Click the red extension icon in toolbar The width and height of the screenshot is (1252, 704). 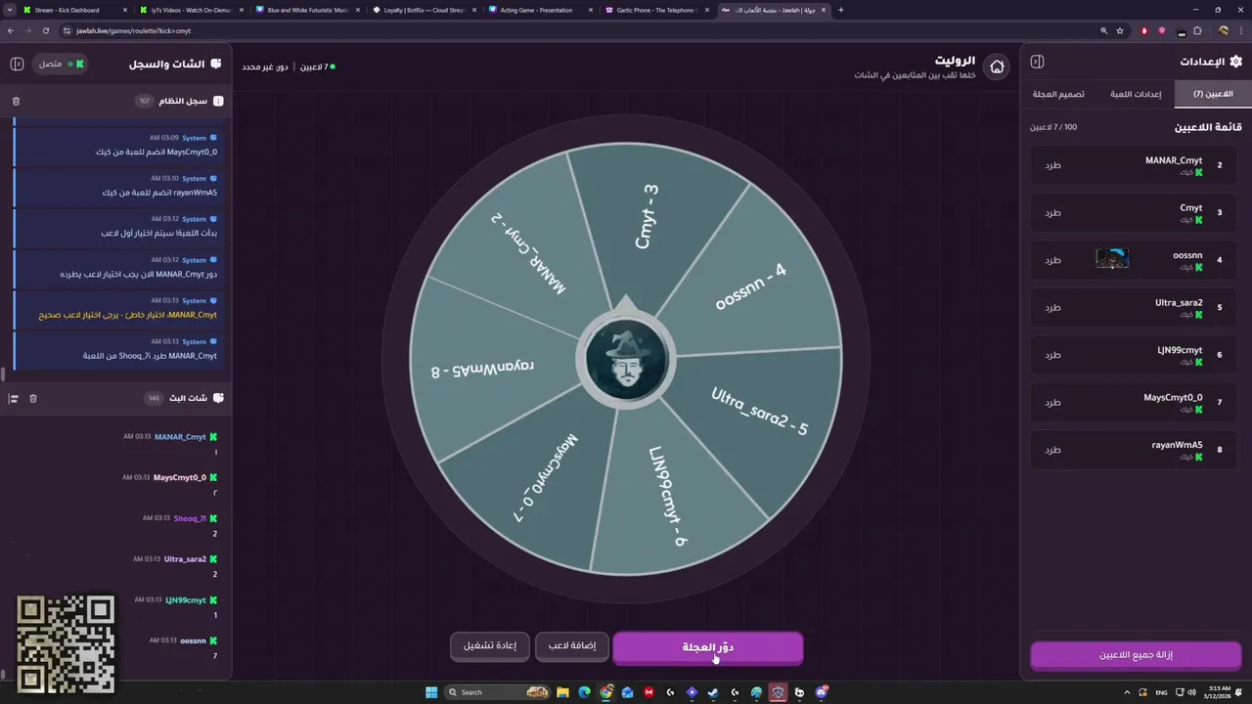[1144, 30]
